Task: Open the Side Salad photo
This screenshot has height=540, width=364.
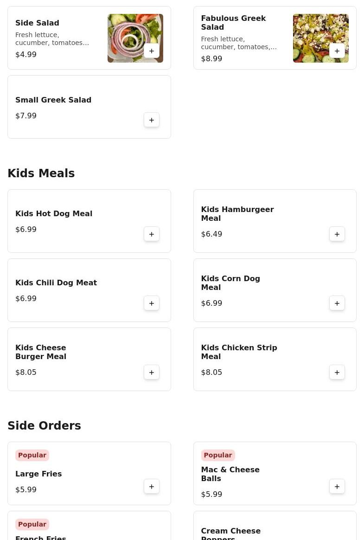Action: pos(135,38)
